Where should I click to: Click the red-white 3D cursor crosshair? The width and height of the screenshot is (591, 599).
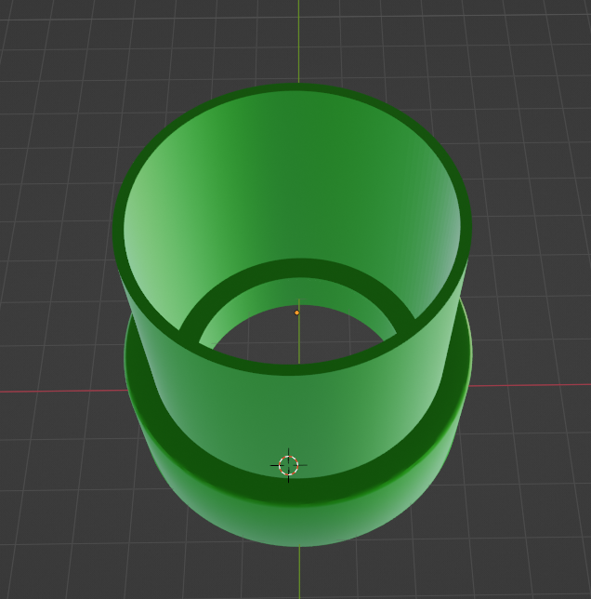288,465
